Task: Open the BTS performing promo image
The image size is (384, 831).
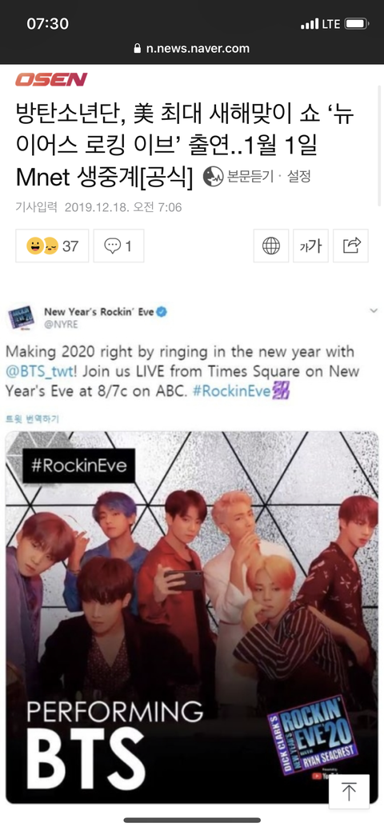Action: click(x=192, y=617)
